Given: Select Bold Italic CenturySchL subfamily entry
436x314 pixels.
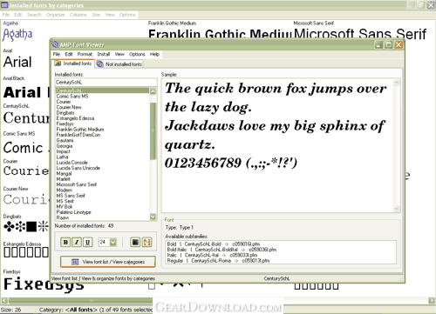Looking at the screenshot, I should [221, 250].
